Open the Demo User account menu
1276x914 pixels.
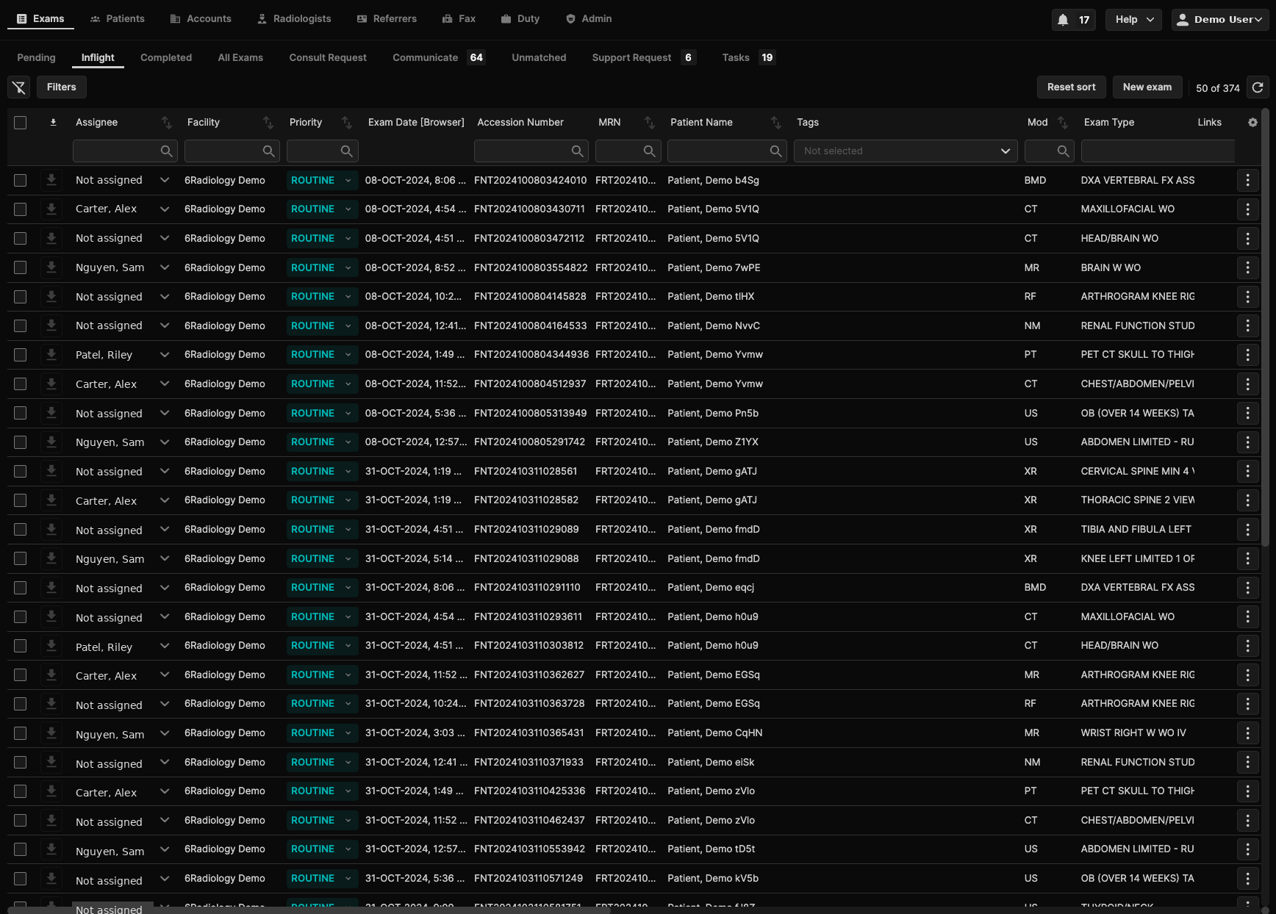(1220, 20)
